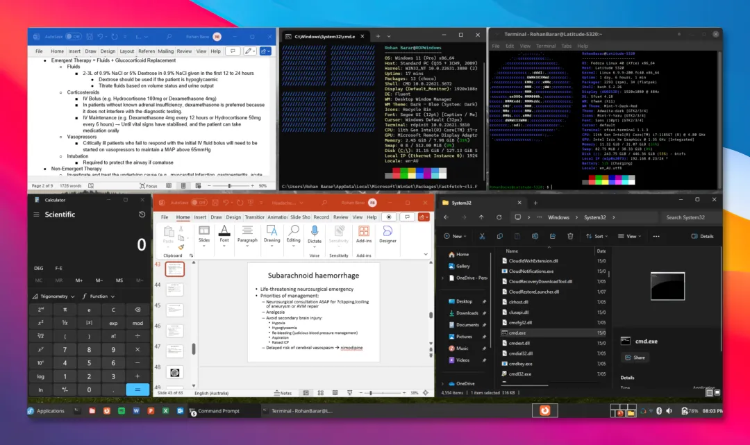Click Format Painter brush in PowerPoint clipboard

(x=181, y=247)
